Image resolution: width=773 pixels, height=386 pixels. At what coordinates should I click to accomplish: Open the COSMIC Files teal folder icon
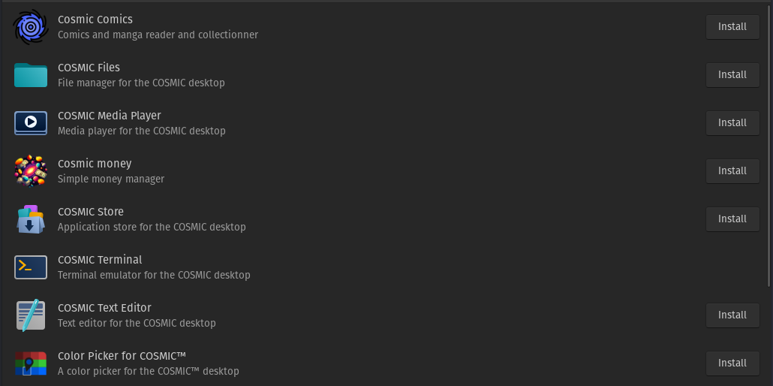[31, 75]
